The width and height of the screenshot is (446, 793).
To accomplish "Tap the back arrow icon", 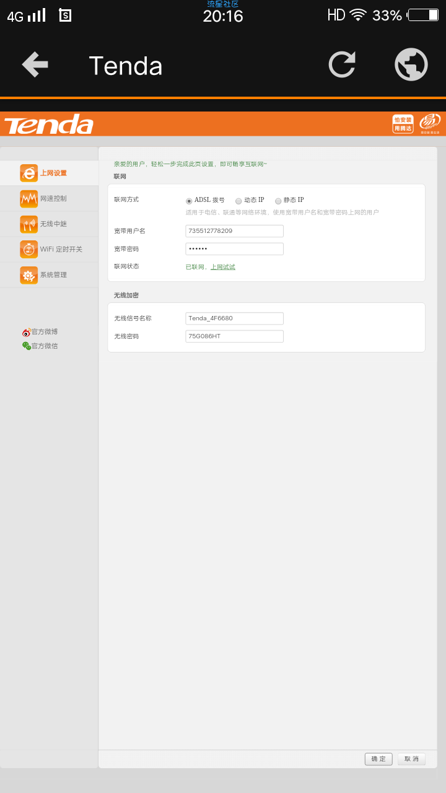I will click(35, 64).
